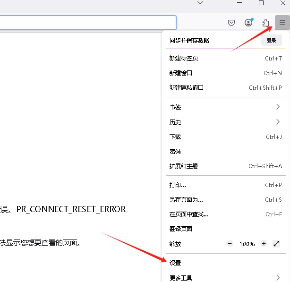Expand the 历史 history submenu
290x282 pixels.
click(x=226, y=122)
